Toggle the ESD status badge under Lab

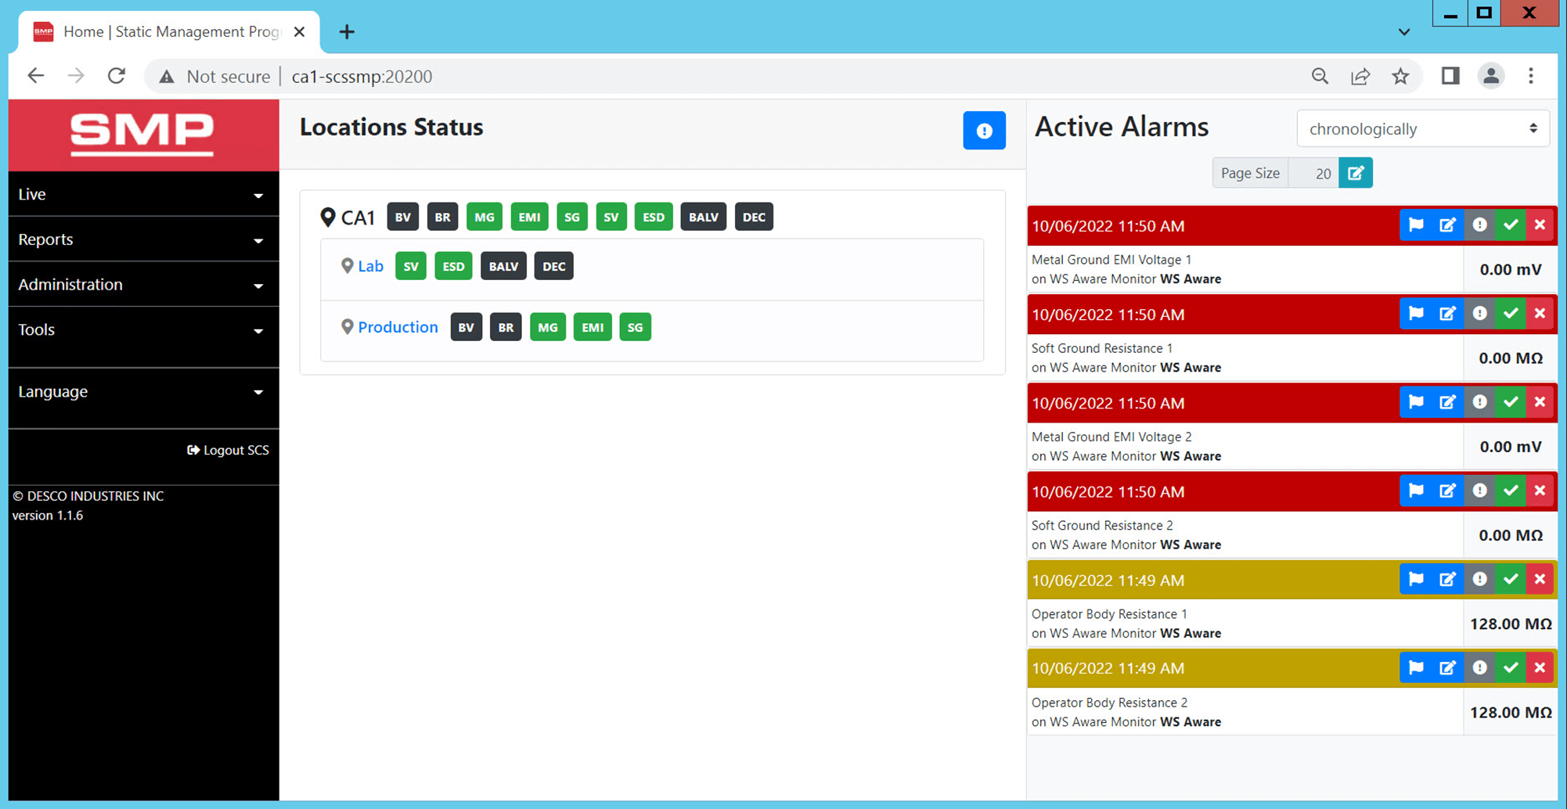453,265
